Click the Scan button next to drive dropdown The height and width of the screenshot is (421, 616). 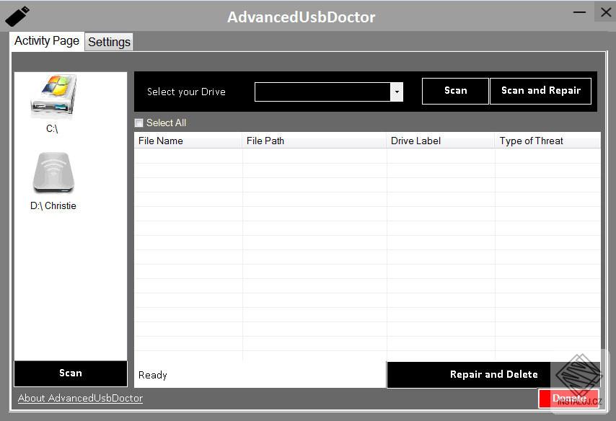(455, 91)
